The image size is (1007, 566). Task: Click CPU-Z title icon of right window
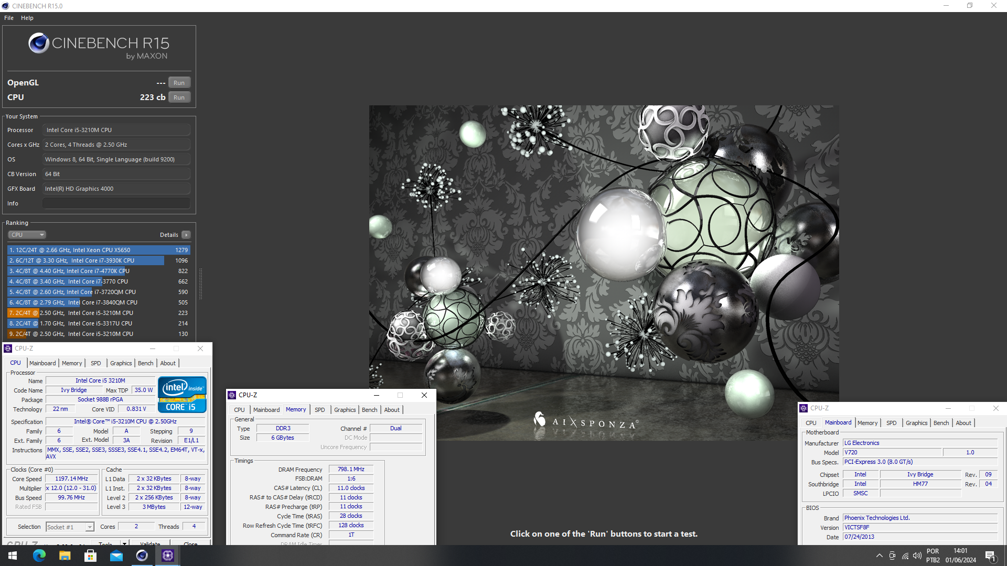[804, 408]
